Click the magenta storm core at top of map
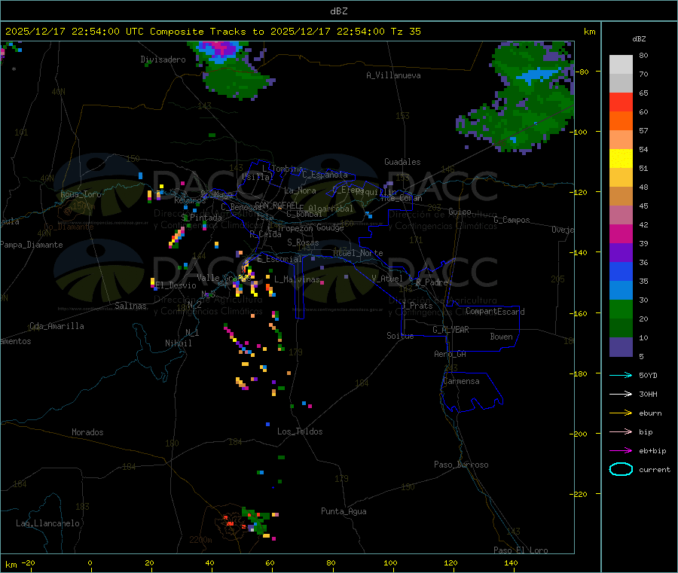 [221, 47]
